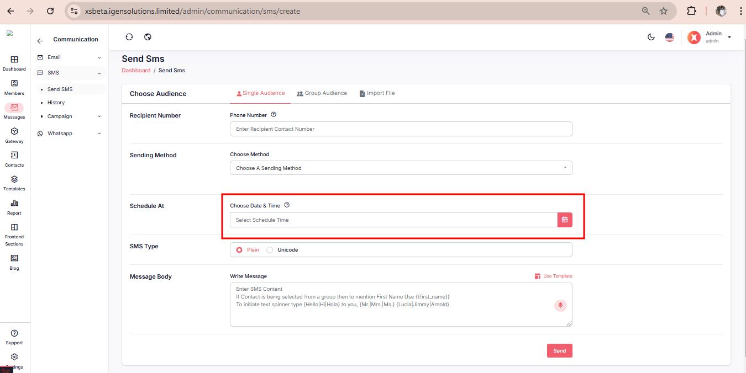Image resolution: width=746 pixels, height=373 pixels.
Task: Expand the Whatsapp menu section
Action: click(70, 134)
